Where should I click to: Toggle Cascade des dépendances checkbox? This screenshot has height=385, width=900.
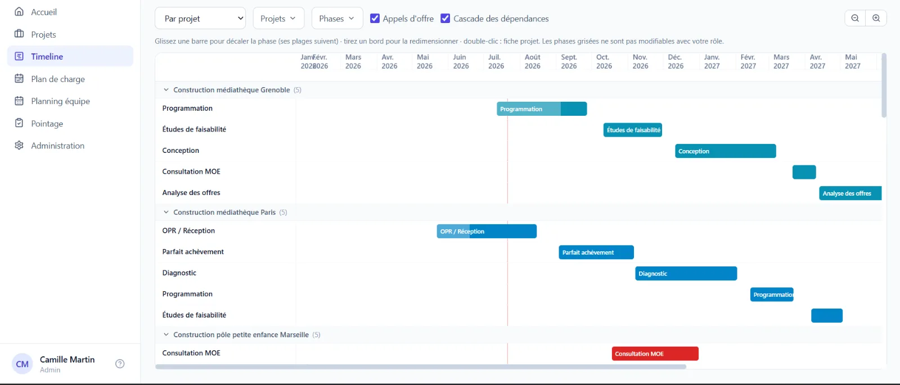pos(445,19)
